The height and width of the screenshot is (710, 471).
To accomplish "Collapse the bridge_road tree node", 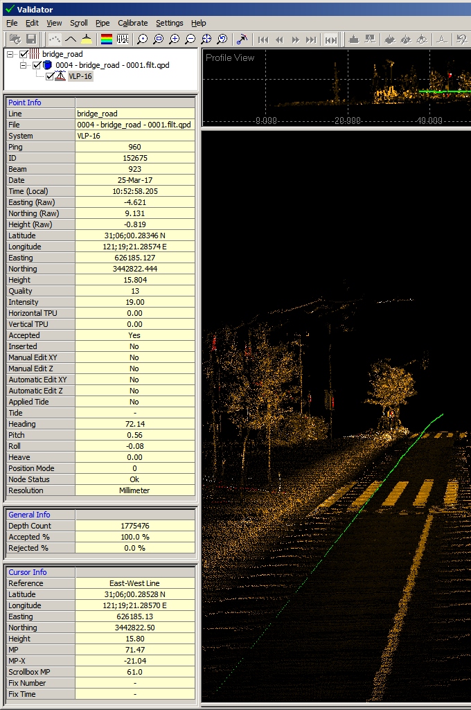I will pyautogui.click(x=10, y=54).
